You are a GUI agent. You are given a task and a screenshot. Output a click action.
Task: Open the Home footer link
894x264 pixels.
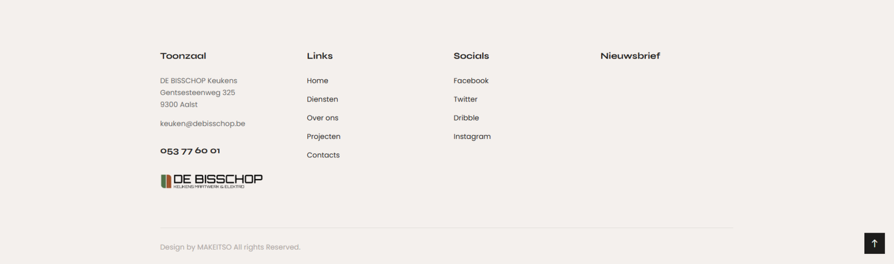[x=317, y=81]
